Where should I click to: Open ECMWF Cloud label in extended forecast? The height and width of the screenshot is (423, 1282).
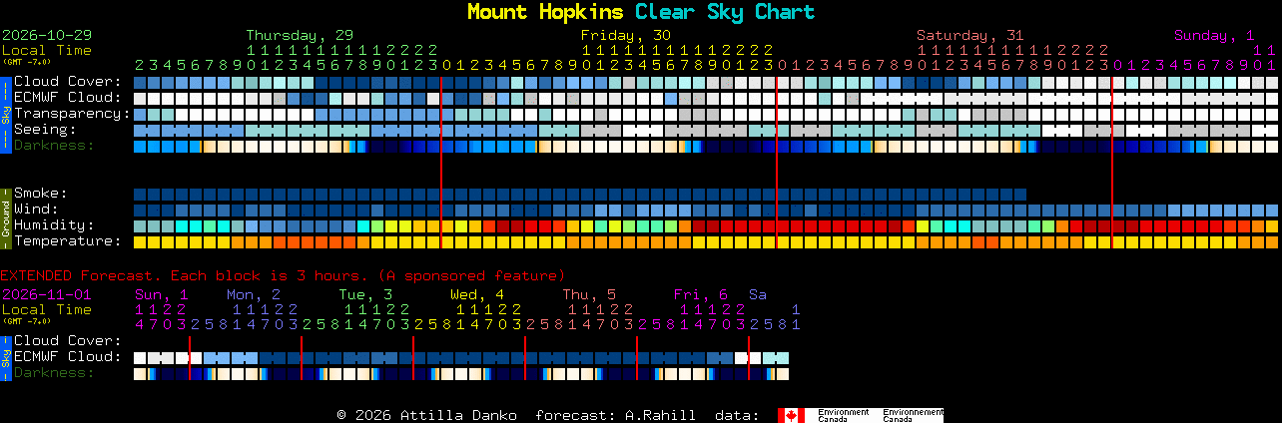68,357
